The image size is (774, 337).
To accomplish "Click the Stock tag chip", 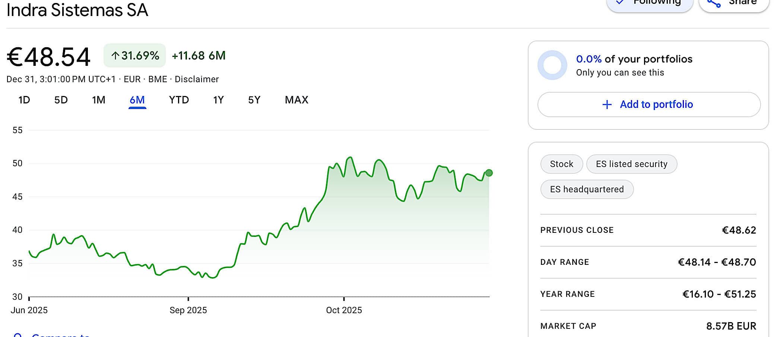I will click(562, 164).
